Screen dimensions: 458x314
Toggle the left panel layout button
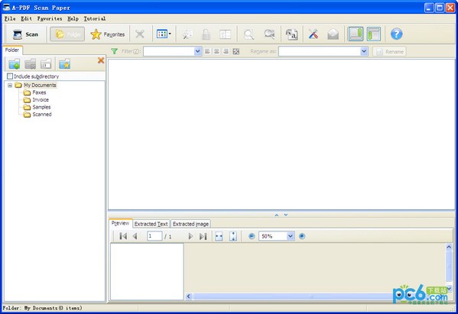356,34
